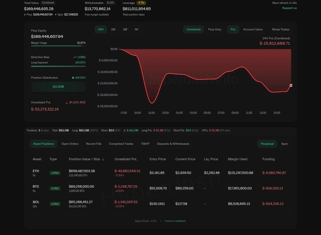
Task: Switch to Perp Only view
Action: point(215,29)
